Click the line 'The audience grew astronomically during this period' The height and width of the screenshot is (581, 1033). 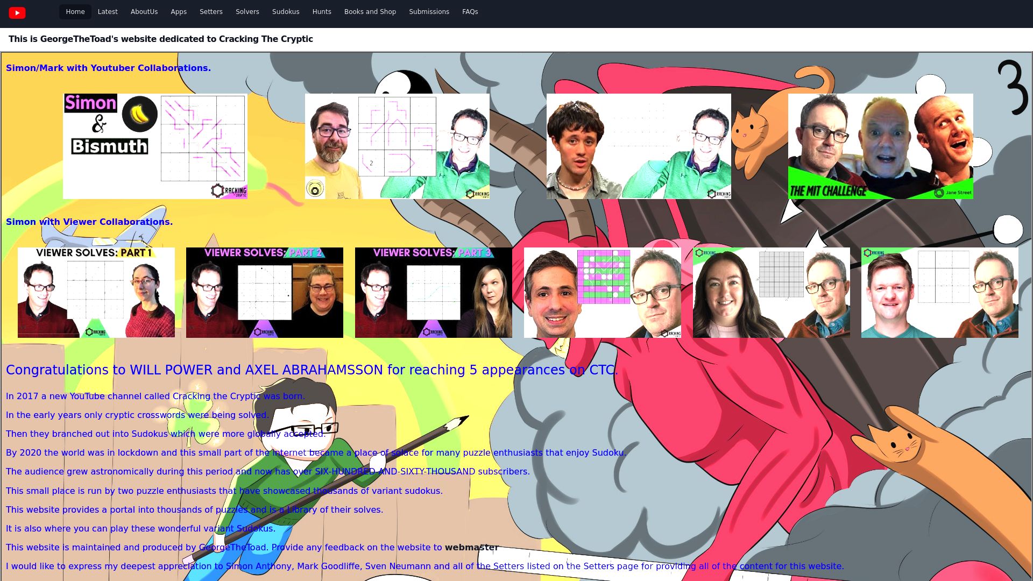268,471
